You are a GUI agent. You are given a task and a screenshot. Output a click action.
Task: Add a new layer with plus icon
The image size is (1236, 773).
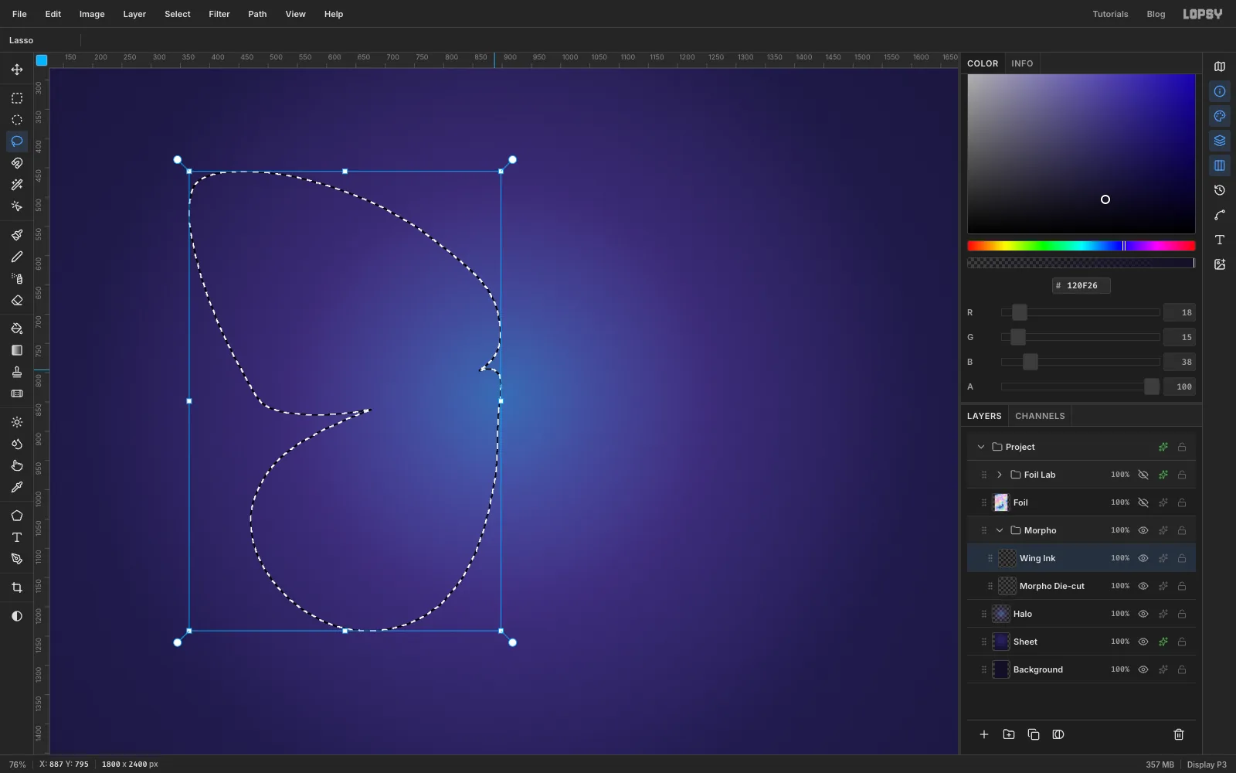pyautogui.click(x=984, y=734)
